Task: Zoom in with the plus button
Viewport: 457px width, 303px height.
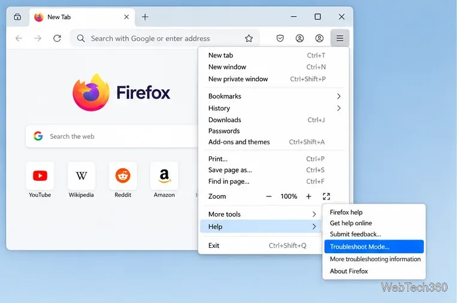Action: pyautogui.click(x=308, y=196)
